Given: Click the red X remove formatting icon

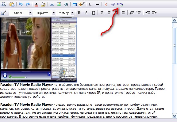Looking at the screenshot, I should point(106,5).
